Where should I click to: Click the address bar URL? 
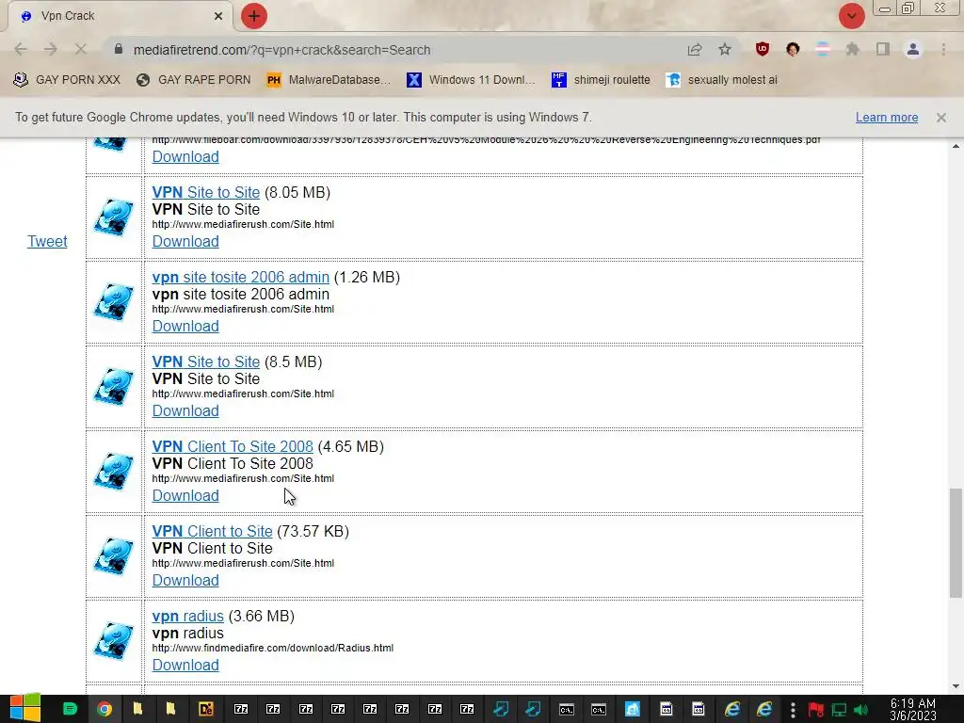(x=281, y=50)
